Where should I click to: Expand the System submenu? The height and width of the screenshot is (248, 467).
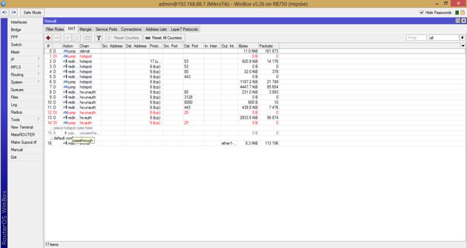tap(25, 82)
